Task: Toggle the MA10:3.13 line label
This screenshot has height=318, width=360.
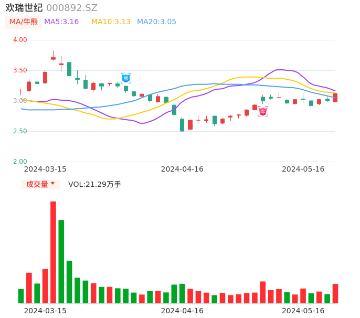Action: tap(111, 22)
